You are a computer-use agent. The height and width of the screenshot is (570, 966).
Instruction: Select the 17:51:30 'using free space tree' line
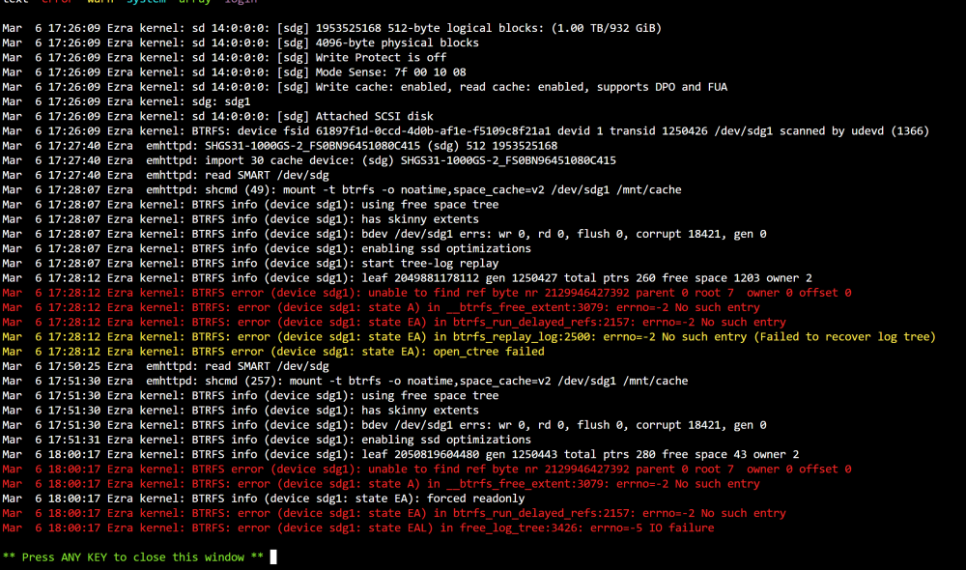click(x=250, y=396)
